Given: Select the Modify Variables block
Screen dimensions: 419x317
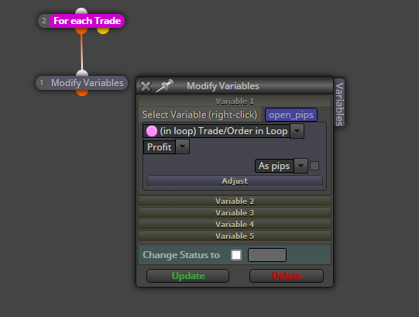Looking at the screenshot, I should tap(87, 83).
